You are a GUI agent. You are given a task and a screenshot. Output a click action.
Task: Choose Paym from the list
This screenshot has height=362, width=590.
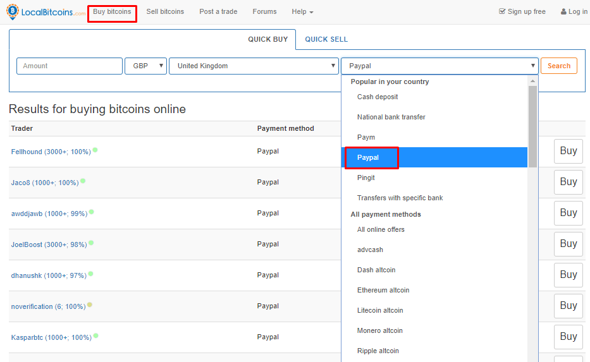[434, 137]
